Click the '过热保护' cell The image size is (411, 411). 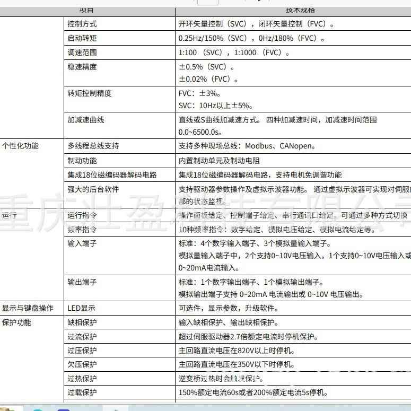(x=119, y=378)
